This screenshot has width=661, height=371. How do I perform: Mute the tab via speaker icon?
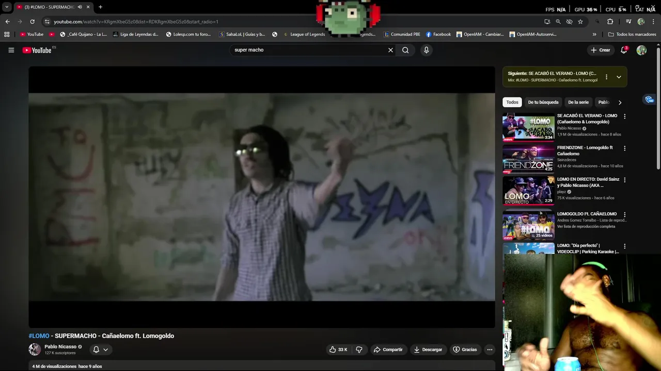point(80,7)
